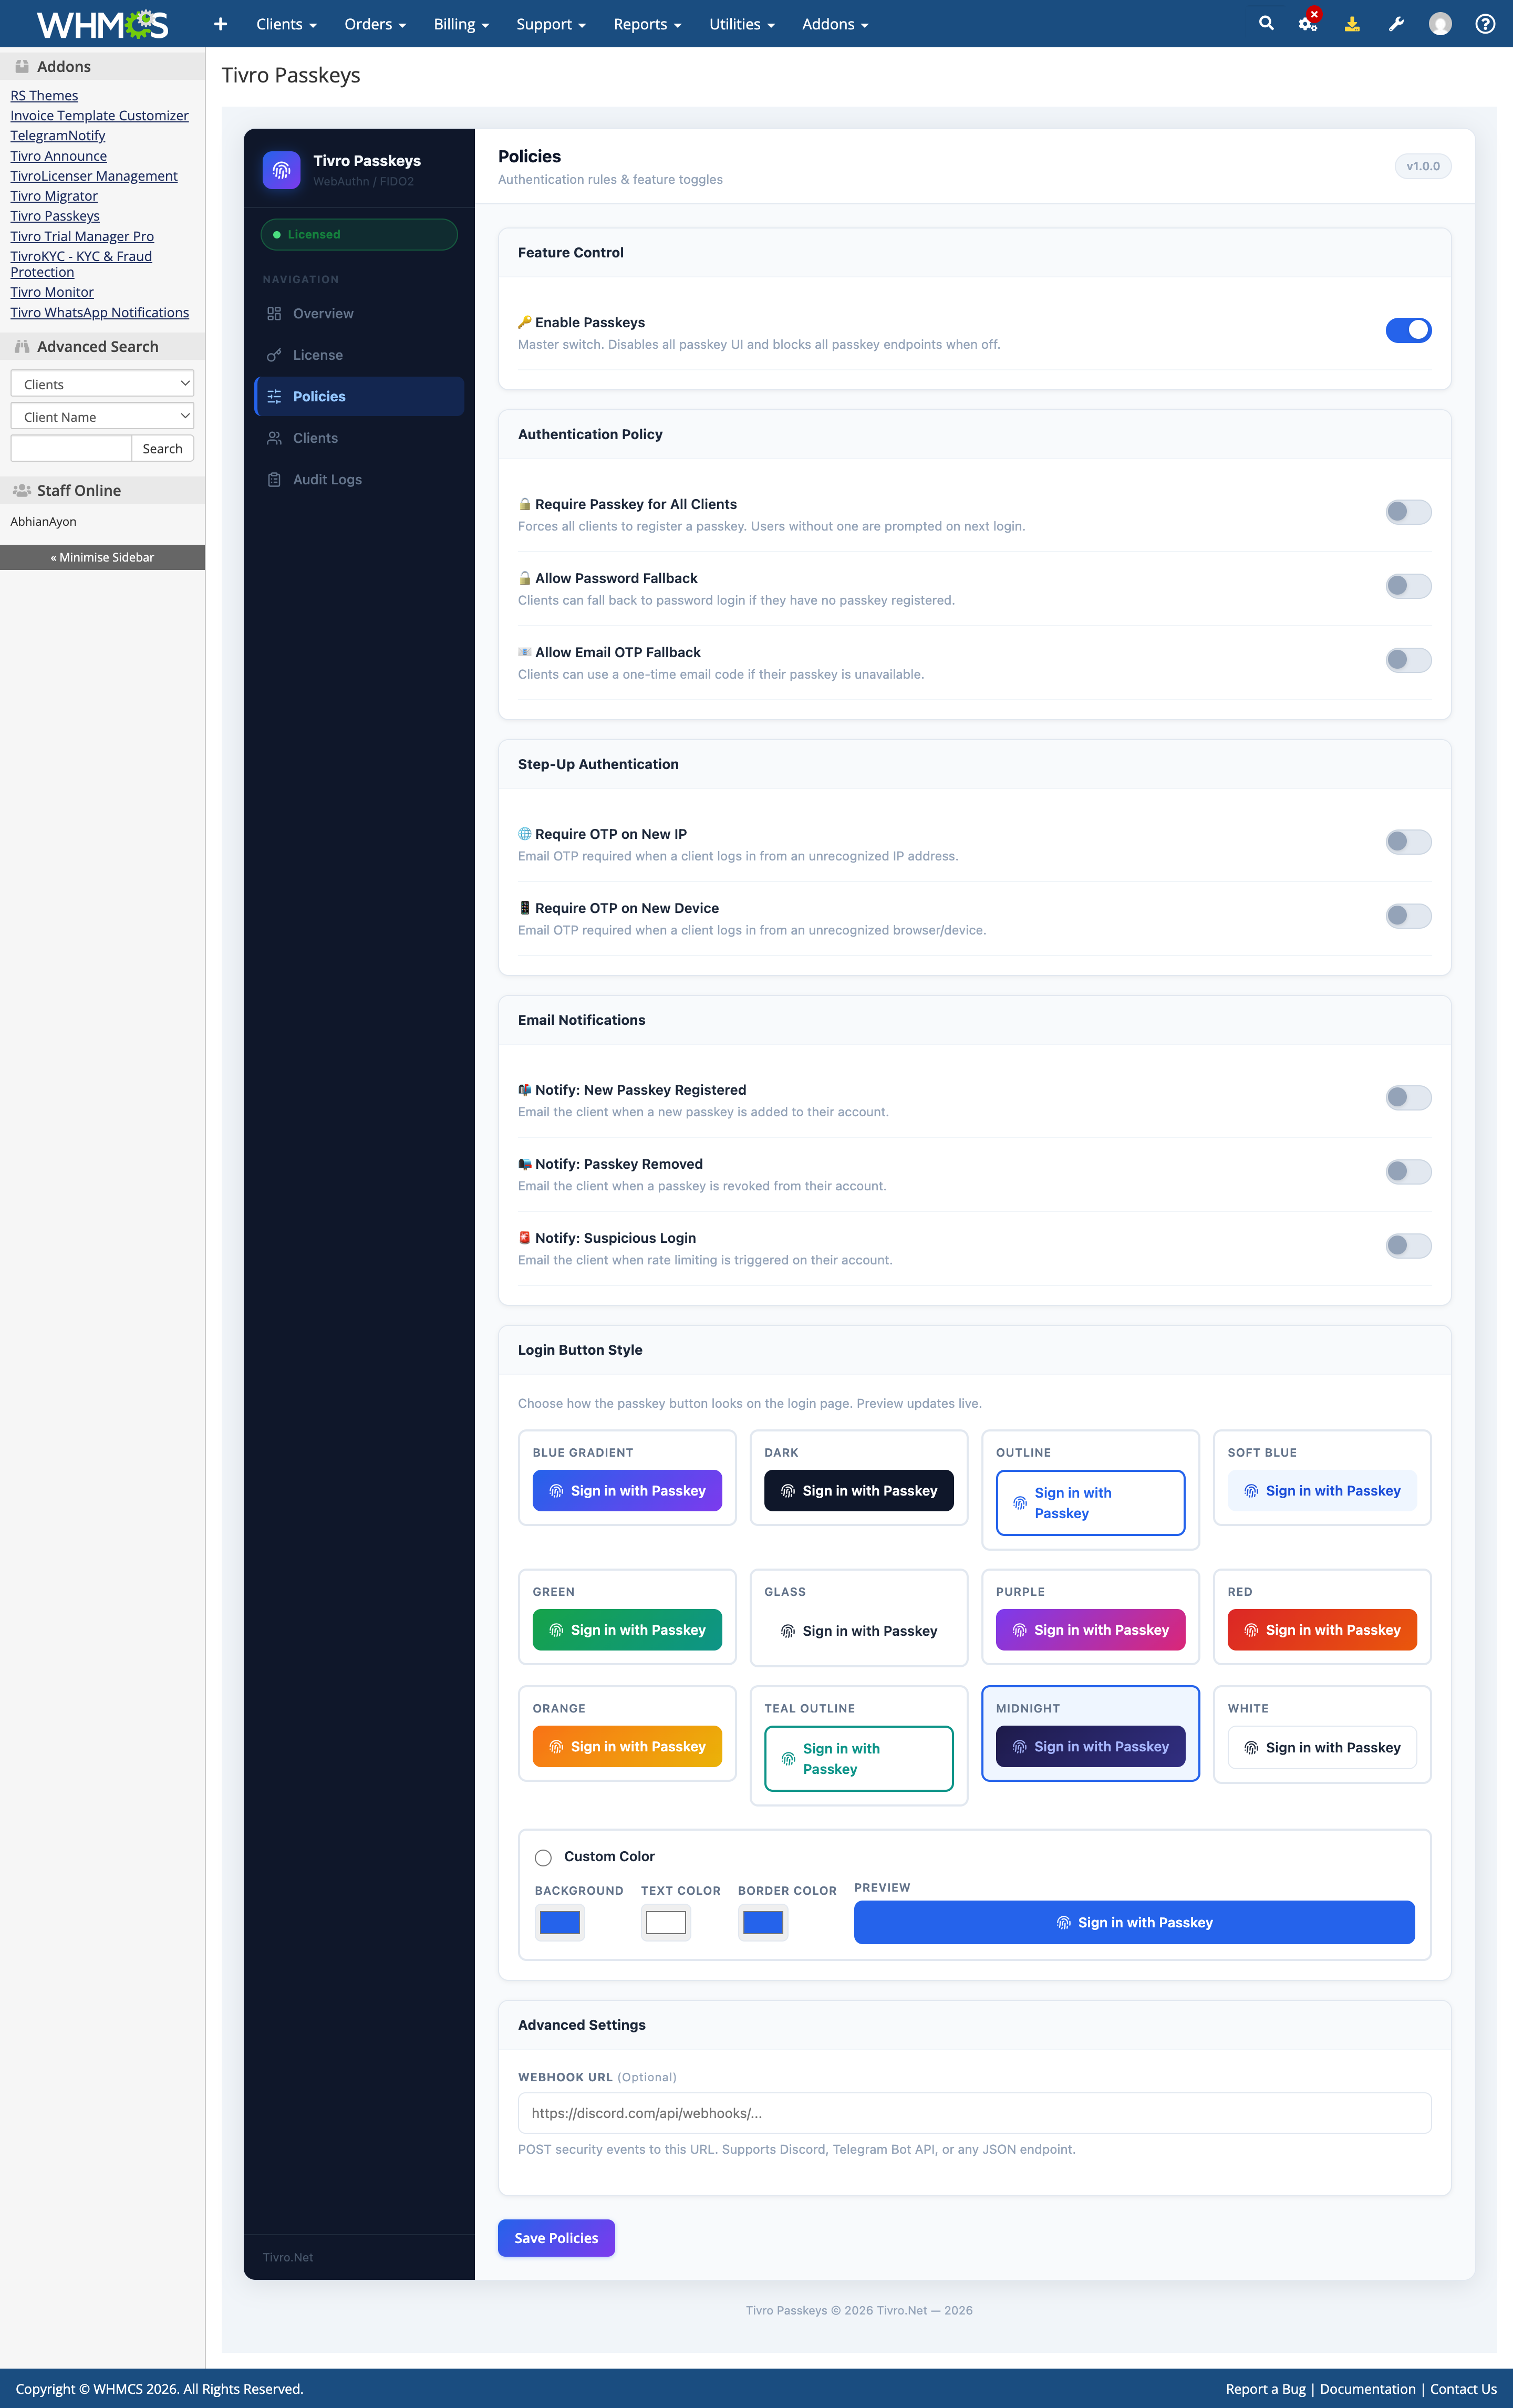
Task: Disable the Enable Passkeys master switch
Action: pos(1409,330)
